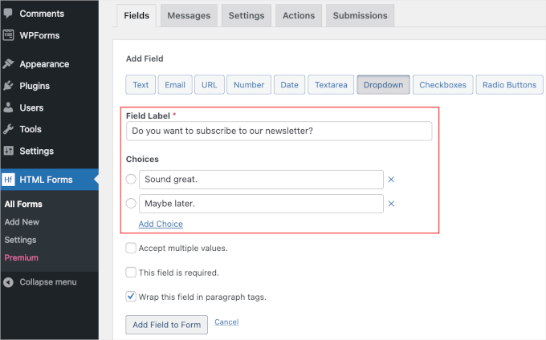The width and height of the screenshot is (546, 340).
Task: Open the Submissions tab
Action: [360, 15]
